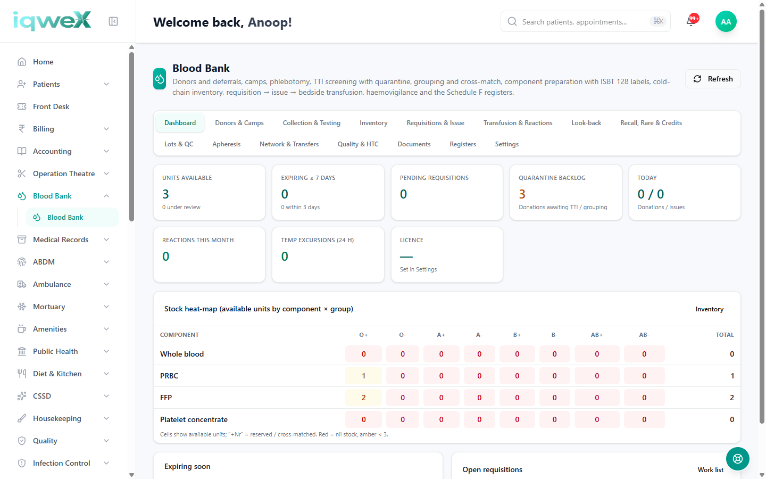Focus the Search patients, appointments field
Viewport: 766px width, 479px height.
(x=586, y=21)
